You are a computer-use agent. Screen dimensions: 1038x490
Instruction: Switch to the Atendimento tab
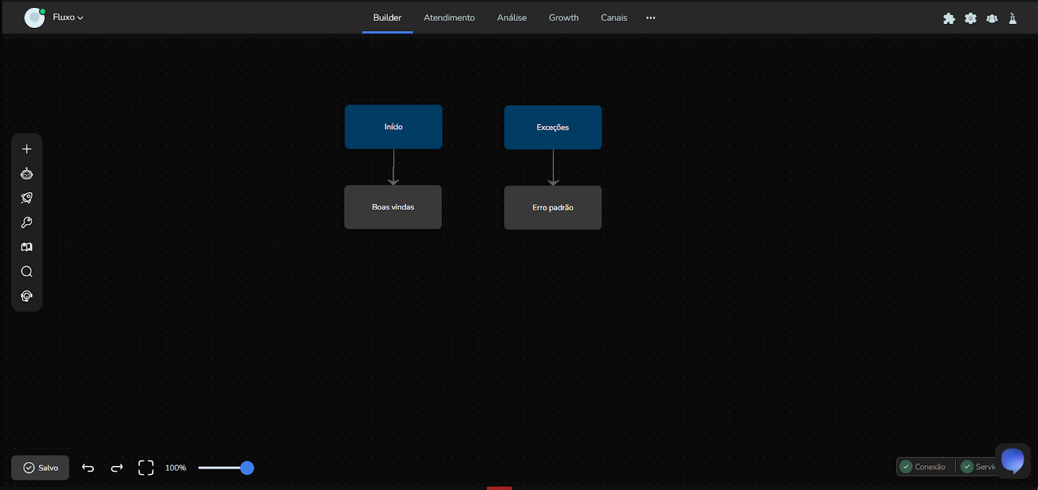tap(449, 18)
